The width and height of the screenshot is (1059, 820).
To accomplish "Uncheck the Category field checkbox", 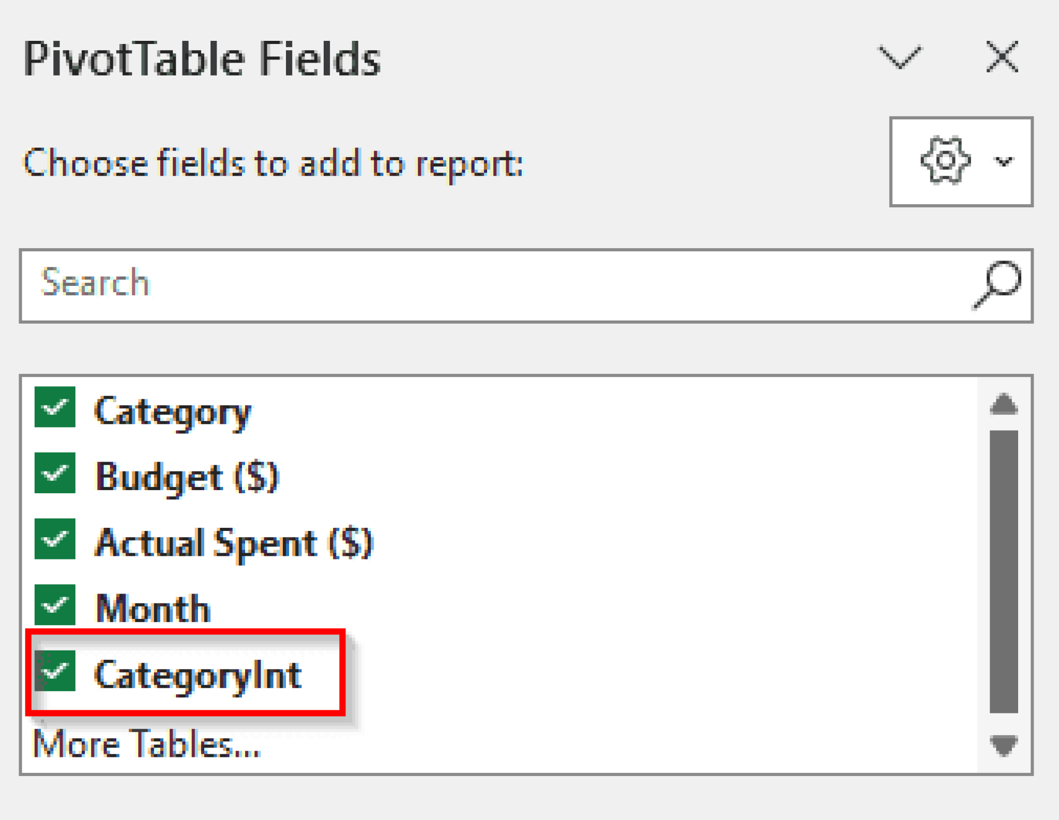I will [x=55, y=407].
